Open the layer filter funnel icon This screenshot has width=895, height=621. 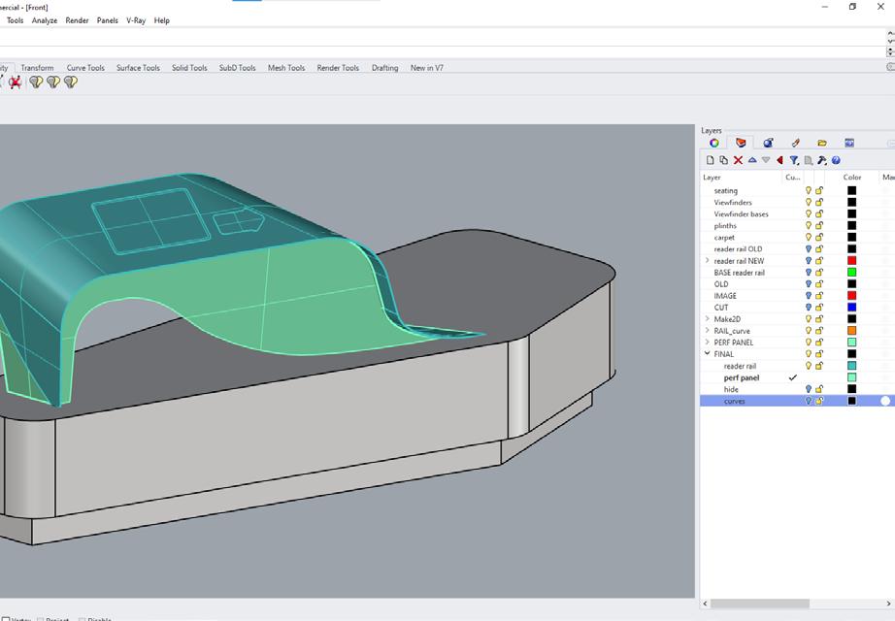(793, 160)
